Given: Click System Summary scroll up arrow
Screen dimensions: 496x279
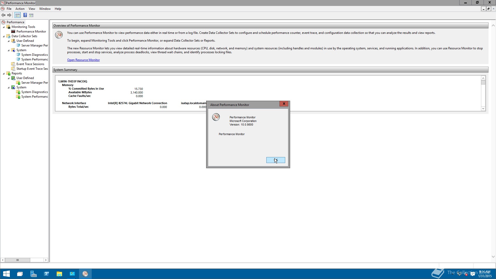Looking at the screenshot, I should (483, 78).
